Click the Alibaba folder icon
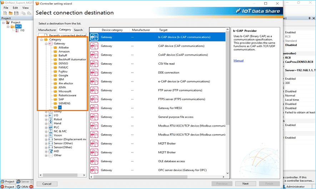This screenshot has width=316, height=189. tap(55, 47)
